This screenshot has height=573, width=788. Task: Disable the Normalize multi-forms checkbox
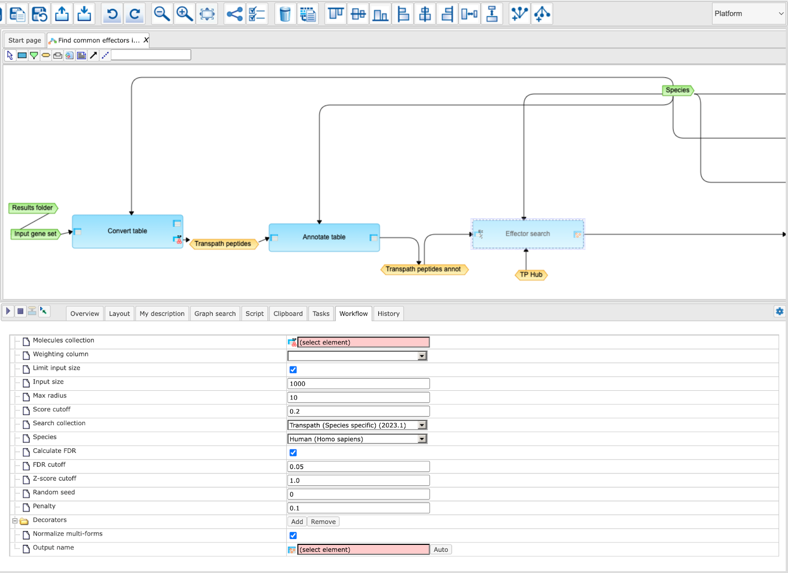[293, 535]
